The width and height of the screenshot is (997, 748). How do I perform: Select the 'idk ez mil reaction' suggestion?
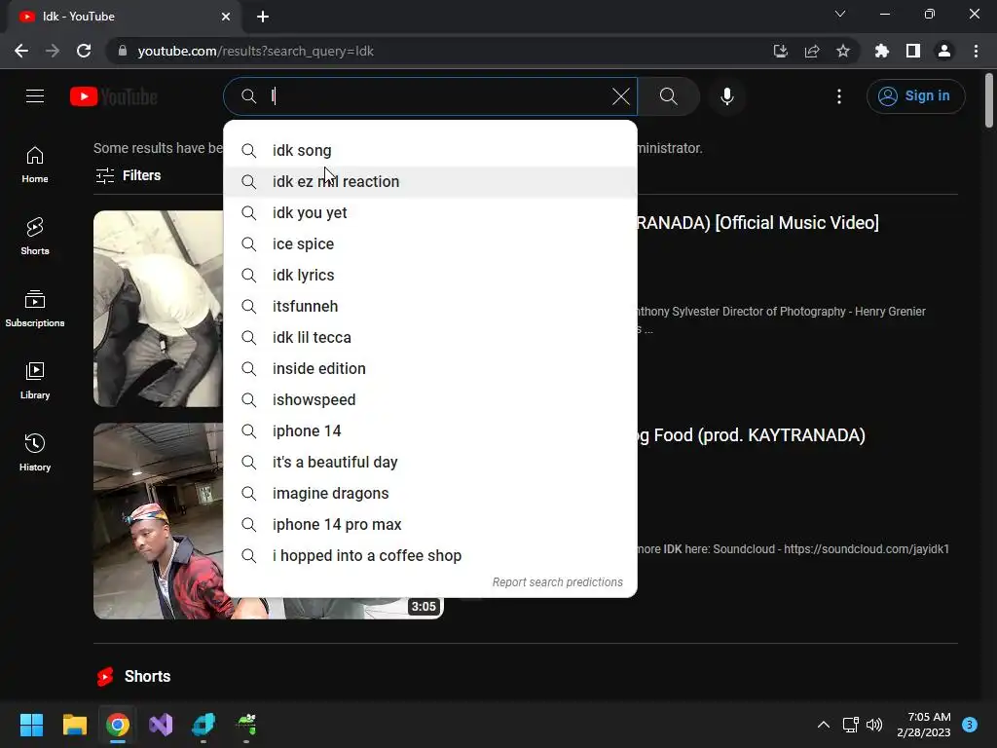pyautogui.click(x=429, y=182)
